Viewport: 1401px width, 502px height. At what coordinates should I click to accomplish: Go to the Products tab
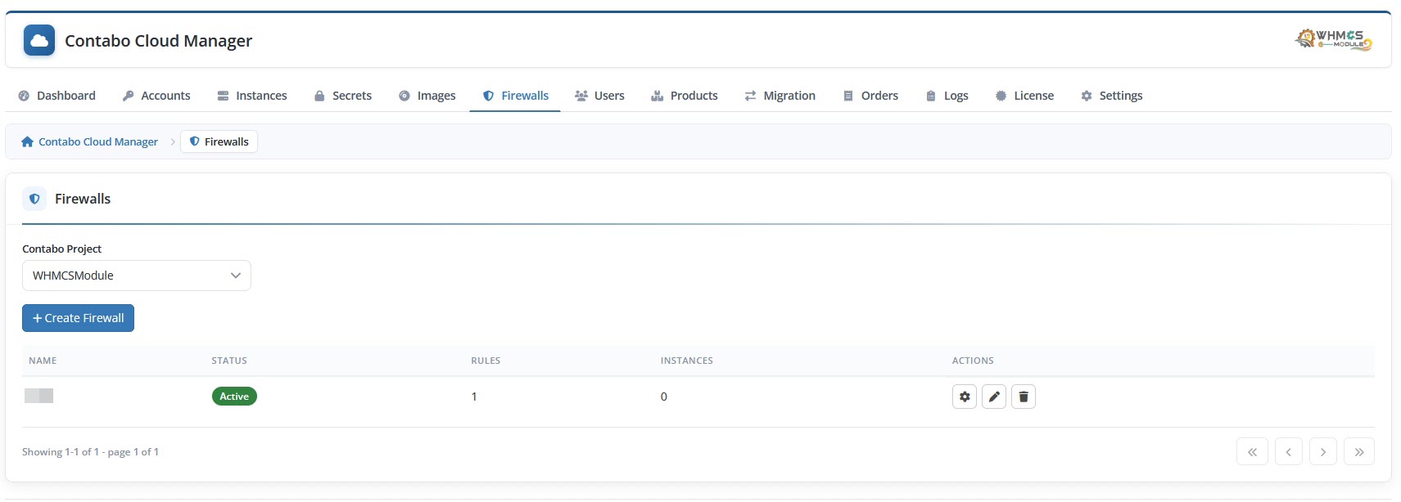[685, 96]
